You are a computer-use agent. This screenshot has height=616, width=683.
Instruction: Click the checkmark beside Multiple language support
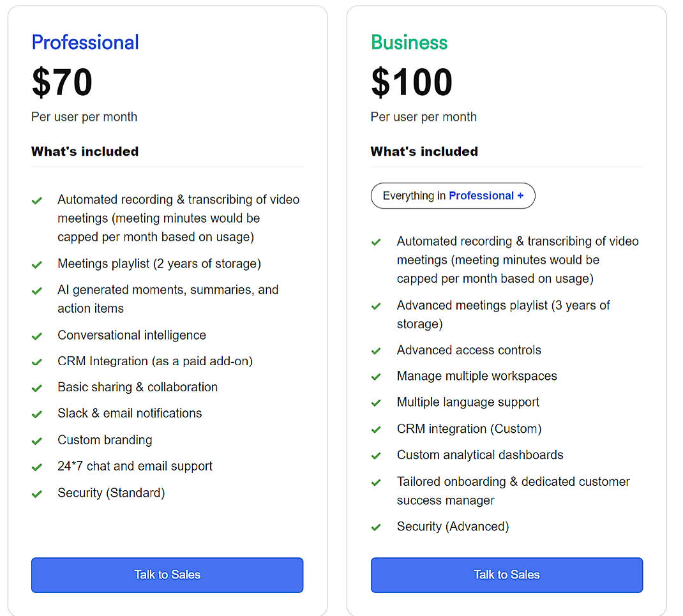coord(376,403)
